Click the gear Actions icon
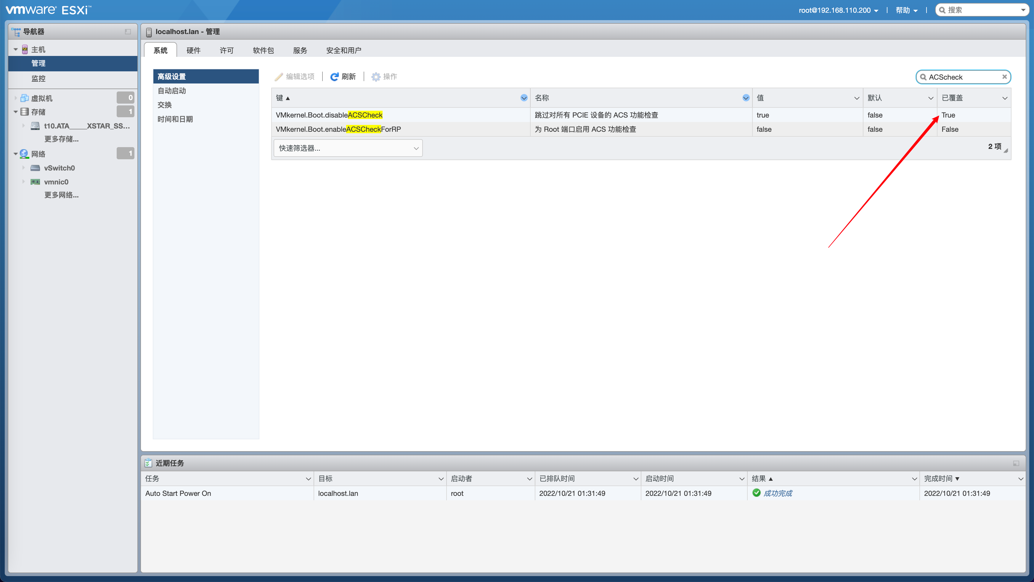Viewport: 1034px width, 582px height. [x=376, y=77]
